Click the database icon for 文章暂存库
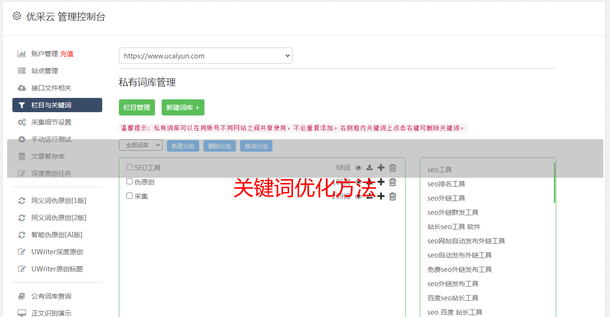This screenshot has width=610, height=317. (x=22, y=156)
